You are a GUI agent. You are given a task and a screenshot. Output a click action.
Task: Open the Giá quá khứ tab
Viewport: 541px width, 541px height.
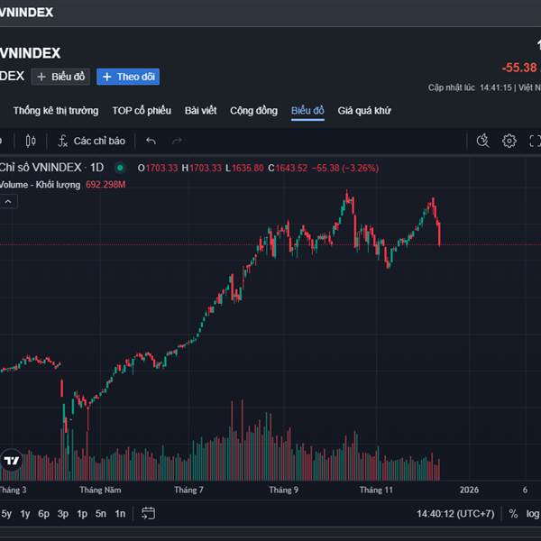tap(364, 111)
